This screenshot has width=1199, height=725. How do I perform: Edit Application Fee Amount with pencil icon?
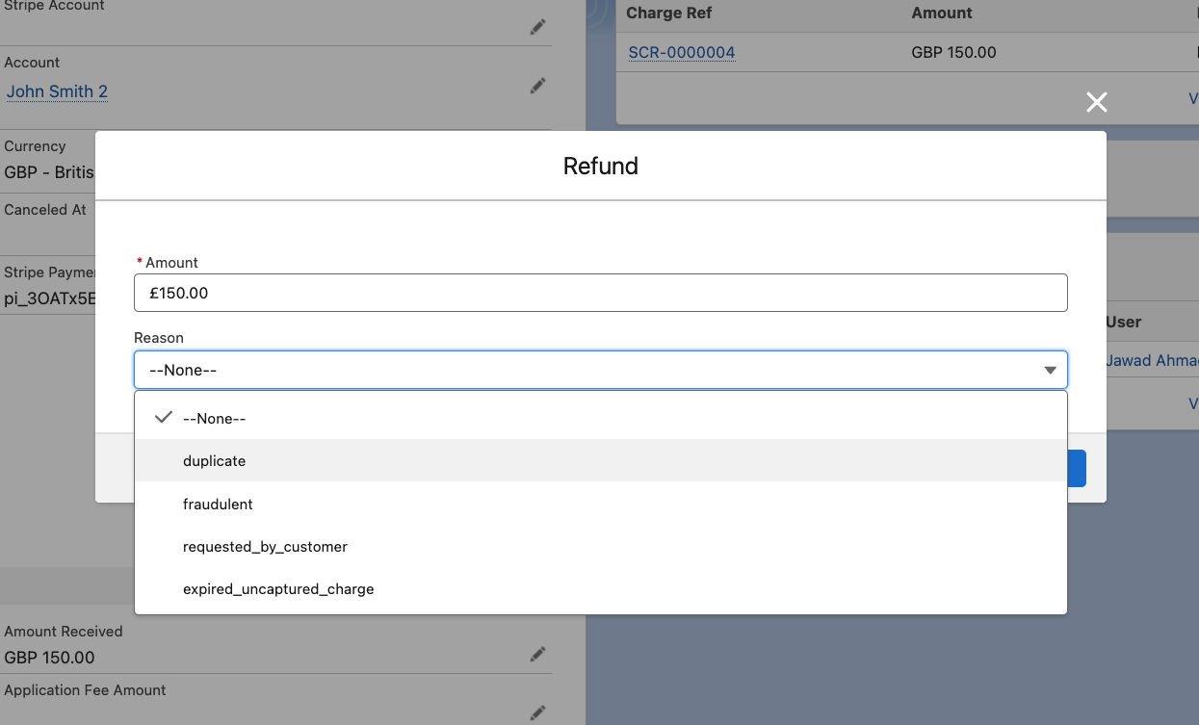[x=537, y=712]
